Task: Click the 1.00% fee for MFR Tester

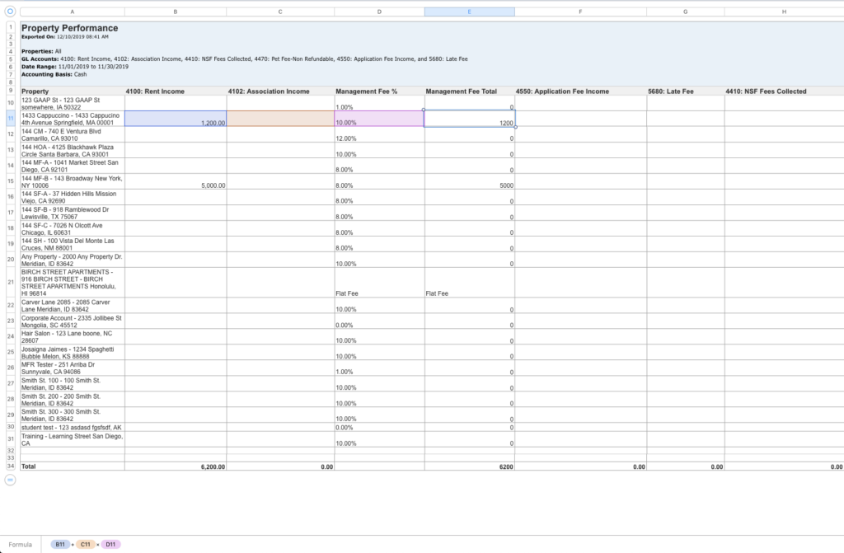Action: (379, 368)
